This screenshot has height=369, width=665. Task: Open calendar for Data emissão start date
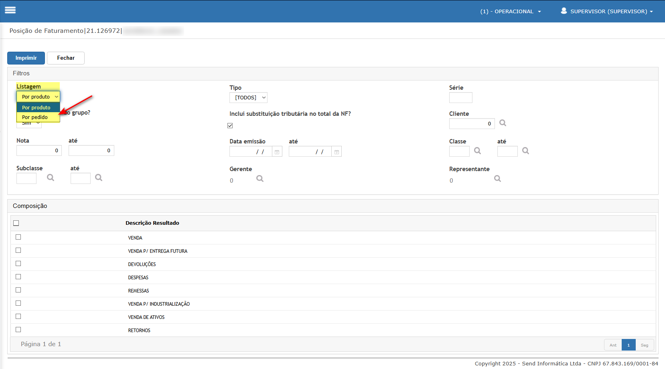(277, 152)
